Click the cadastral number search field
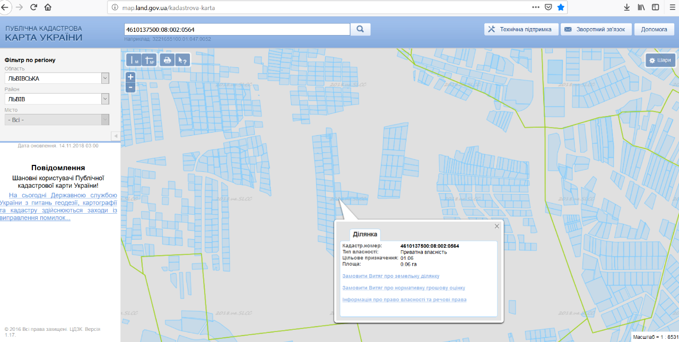 (x=237, y=29)
